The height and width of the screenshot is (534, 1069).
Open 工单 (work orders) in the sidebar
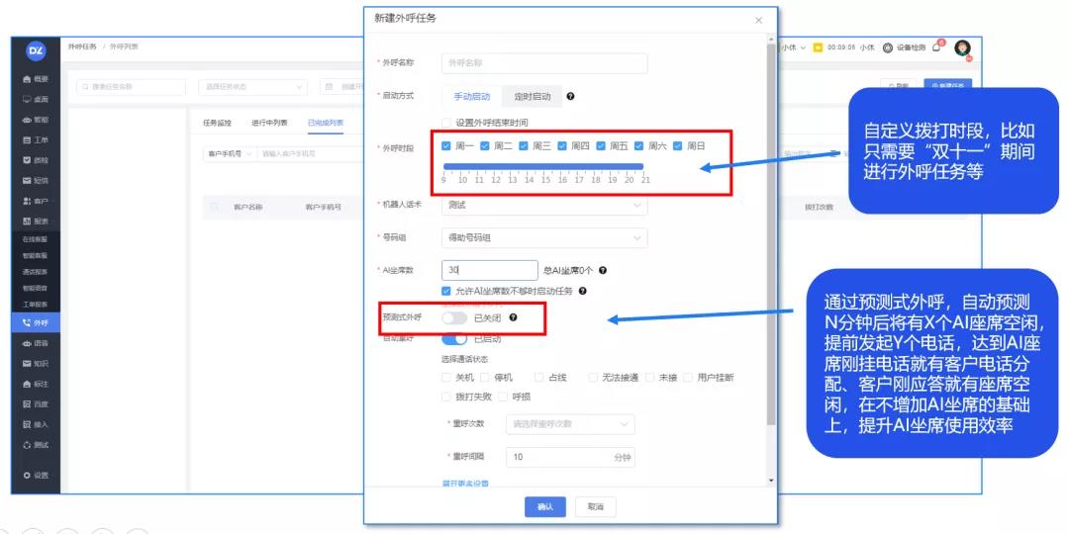[x=36, y=139]
